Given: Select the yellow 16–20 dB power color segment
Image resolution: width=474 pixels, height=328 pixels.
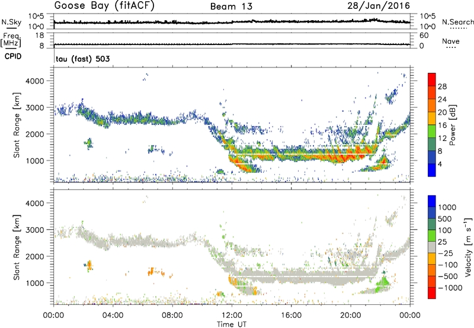Looking at the screenshot, I should pyautogui.click(x=432, y=118).
